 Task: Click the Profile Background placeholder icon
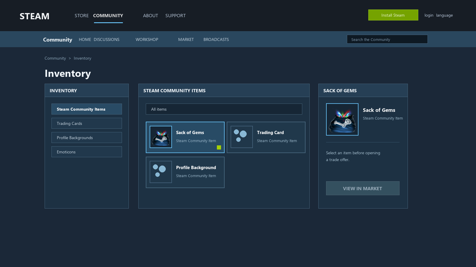click(x=161, y=172)
